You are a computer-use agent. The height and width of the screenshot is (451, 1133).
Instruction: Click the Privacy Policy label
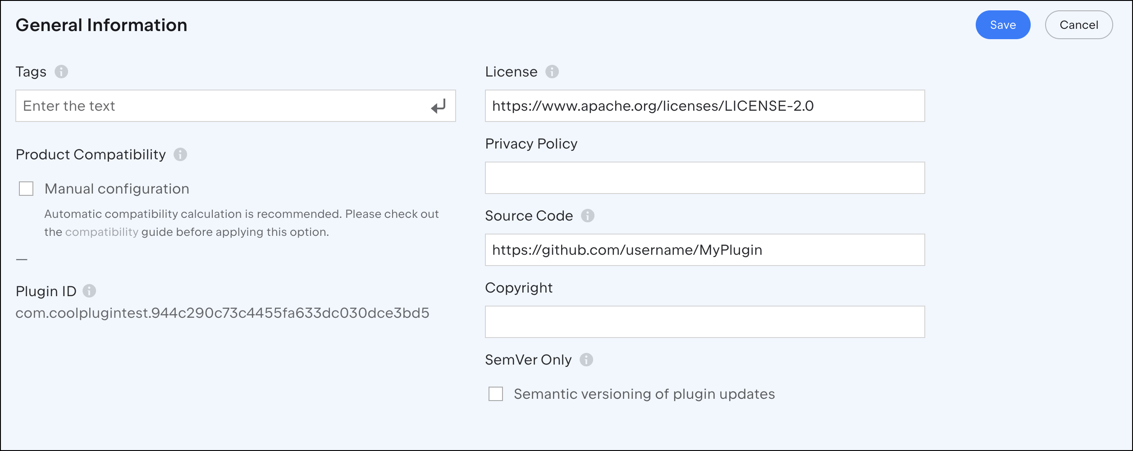pyautogui.click(x=531, y=144)
